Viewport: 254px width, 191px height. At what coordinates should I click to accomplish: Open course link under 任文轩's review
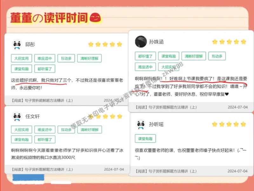coord(42,169)
